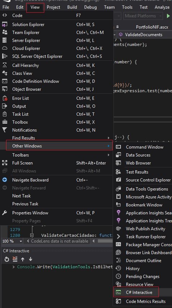This screenshot has height=308, width=172.
Task: Click the Web Browser icon
Action: tap(118, 163)
